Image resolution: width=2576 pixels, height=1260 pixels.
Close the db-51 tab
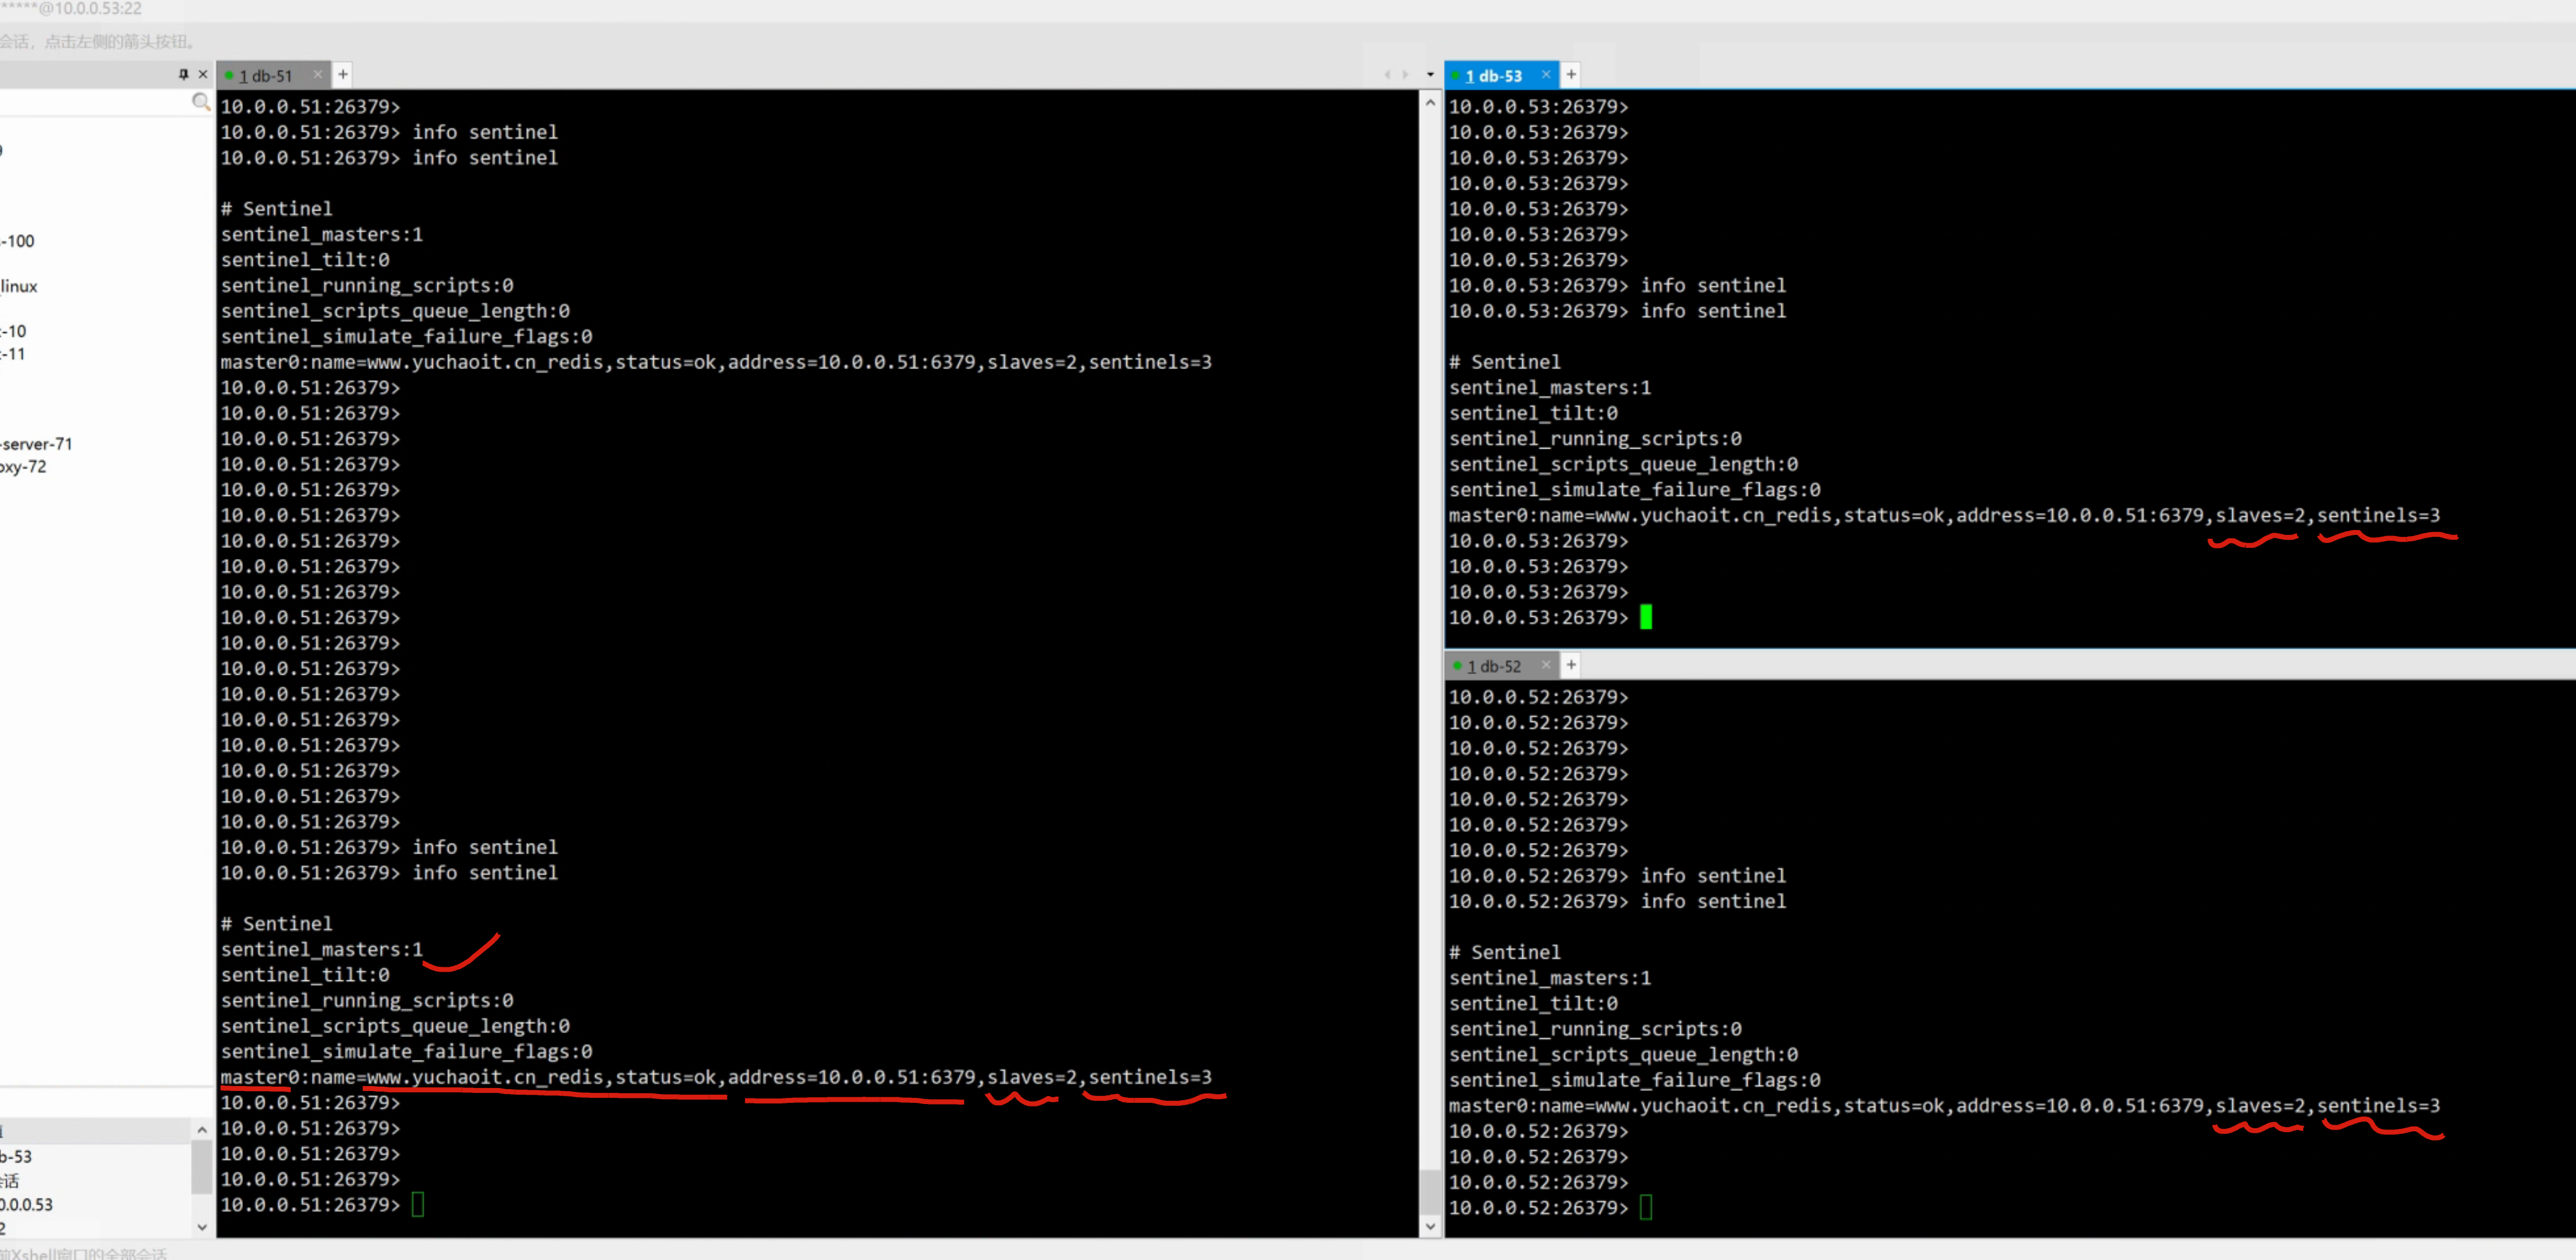318,74
